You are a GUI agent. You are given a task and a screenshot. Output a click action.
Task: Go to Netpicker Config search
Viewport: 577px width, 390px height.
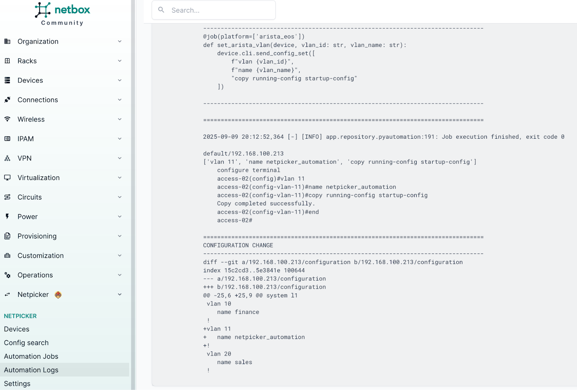pos(26,342)
